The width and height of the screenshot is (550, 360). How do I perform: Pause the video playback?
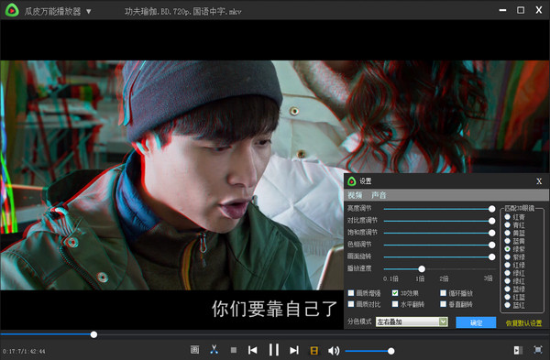click(x=273, y=350)
